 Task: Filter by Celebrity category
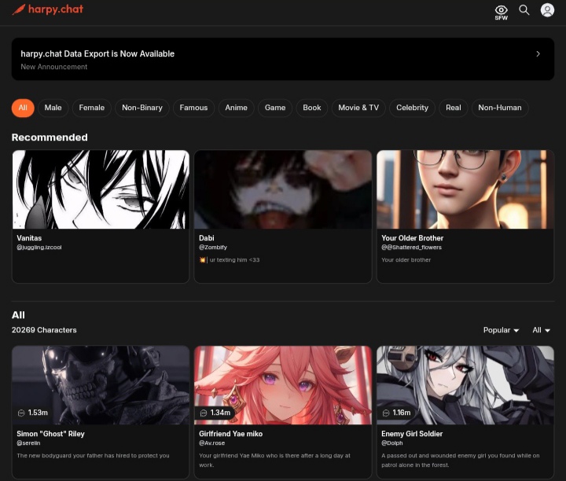(412, 108)
